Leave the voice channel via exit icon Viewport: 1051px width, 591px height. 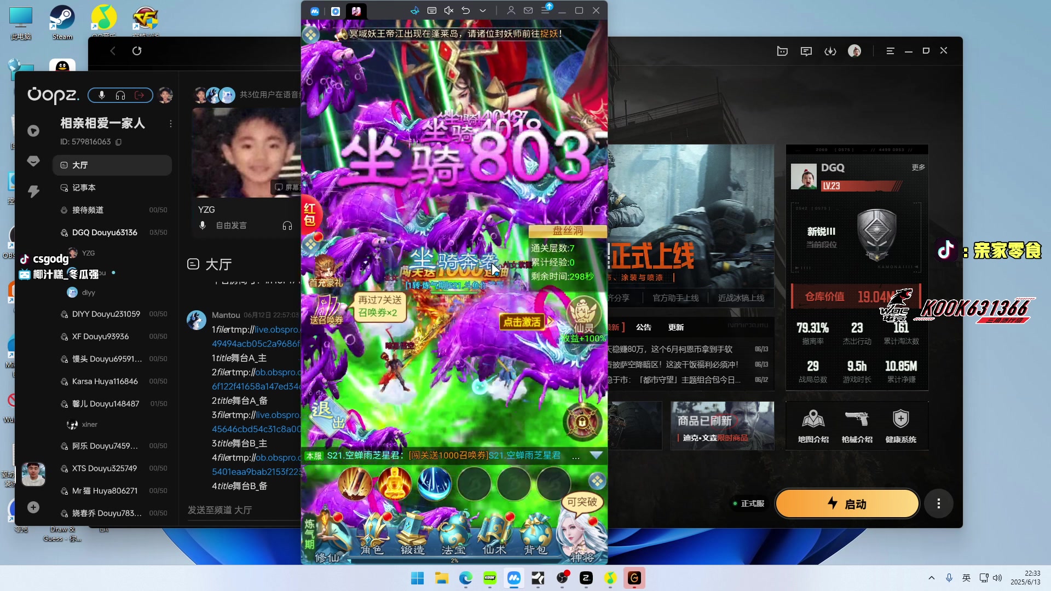(x=140, y=95)
